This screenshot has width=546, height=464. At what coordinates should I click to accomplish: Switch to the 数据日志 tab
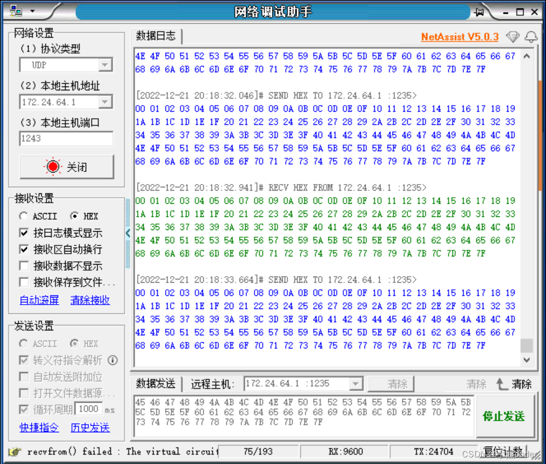154,36
